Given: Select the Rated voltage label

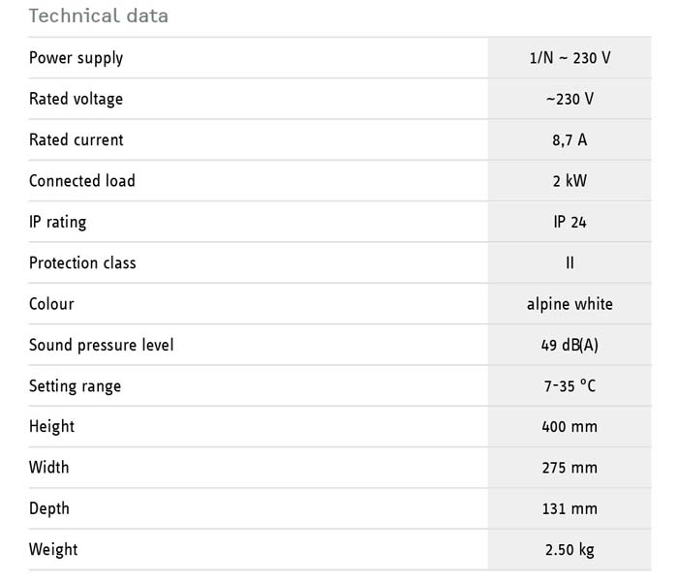Looking at the screenshot, I should pos(77,99).
